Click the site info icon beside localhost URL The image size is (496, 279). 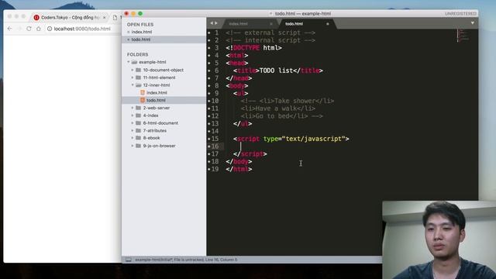tap(50, 29)
